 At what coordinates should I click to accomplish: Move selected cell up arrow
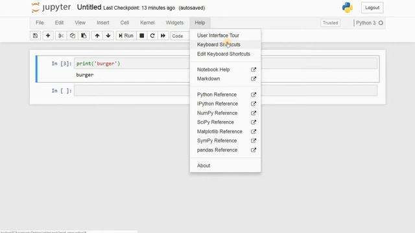point(97,36)
